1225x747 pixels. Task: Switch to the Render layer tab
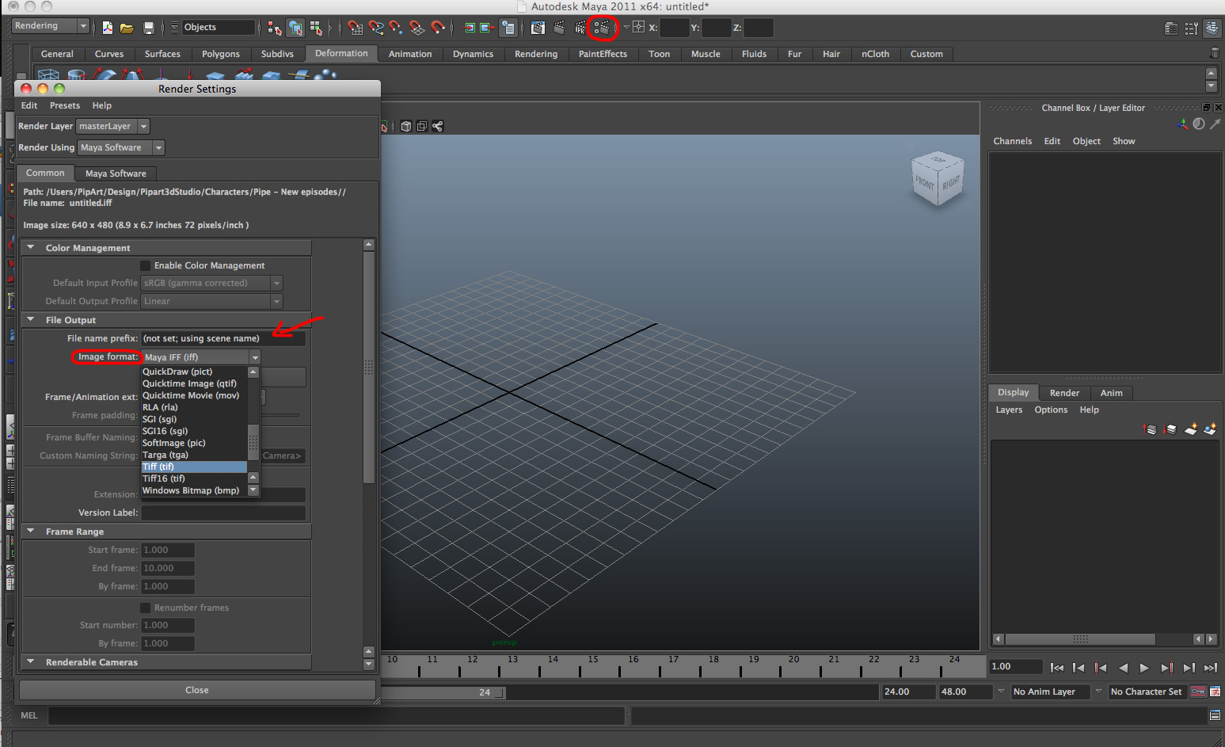(1064, 393)
